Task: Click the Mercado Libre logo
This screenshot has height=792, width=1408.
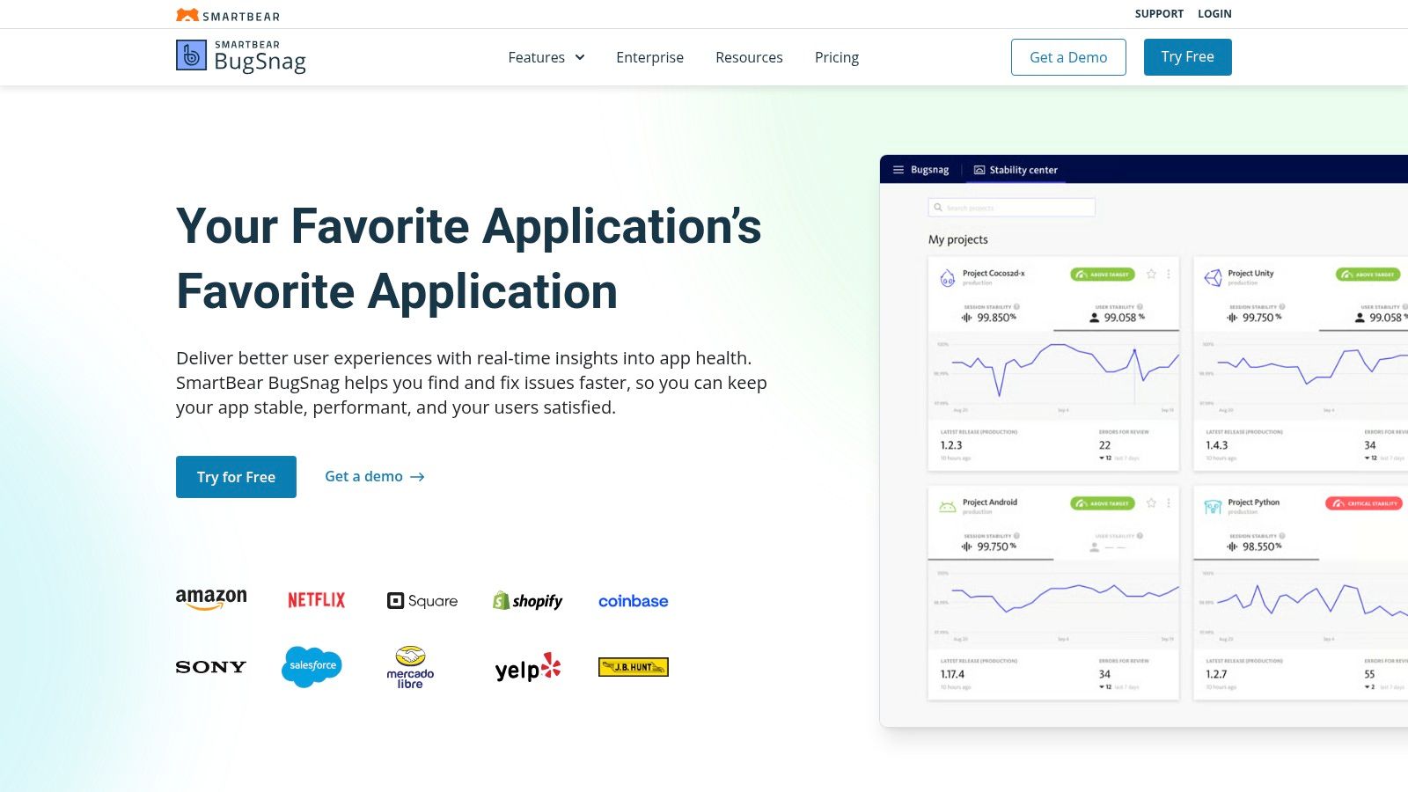Action: coord(410,667)
